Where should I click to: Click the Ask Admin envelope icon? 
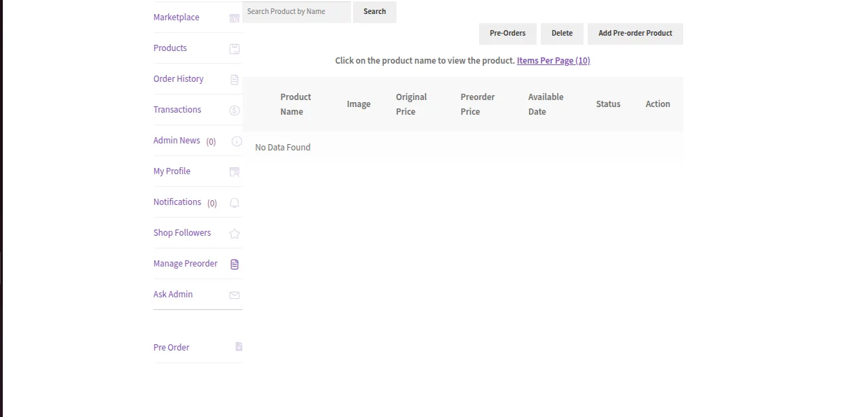coord(235,295)
